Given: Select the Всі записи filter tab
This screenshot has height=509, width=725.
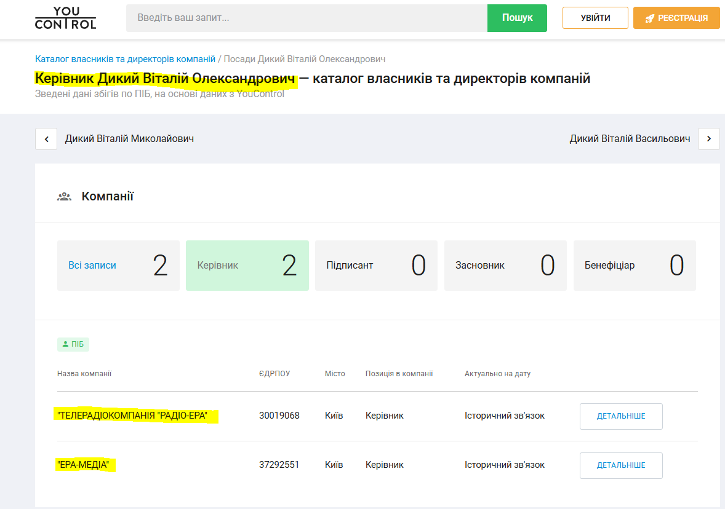Looking at the screenshot, I should point(118,266).
